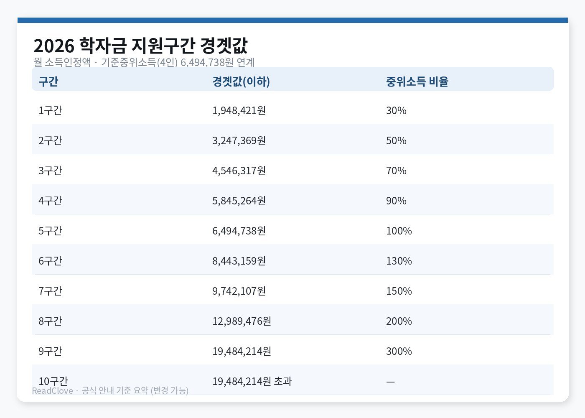Viewport: 585px width, 418px height.
Task: Select the "10구간" row label
Action: click(53, 381)
